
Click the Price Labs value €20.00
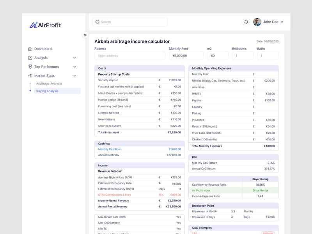coord(270,133)
